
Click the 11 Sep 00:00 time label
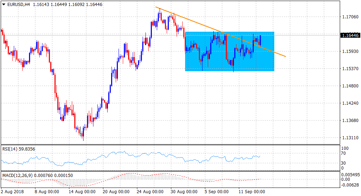252,192
